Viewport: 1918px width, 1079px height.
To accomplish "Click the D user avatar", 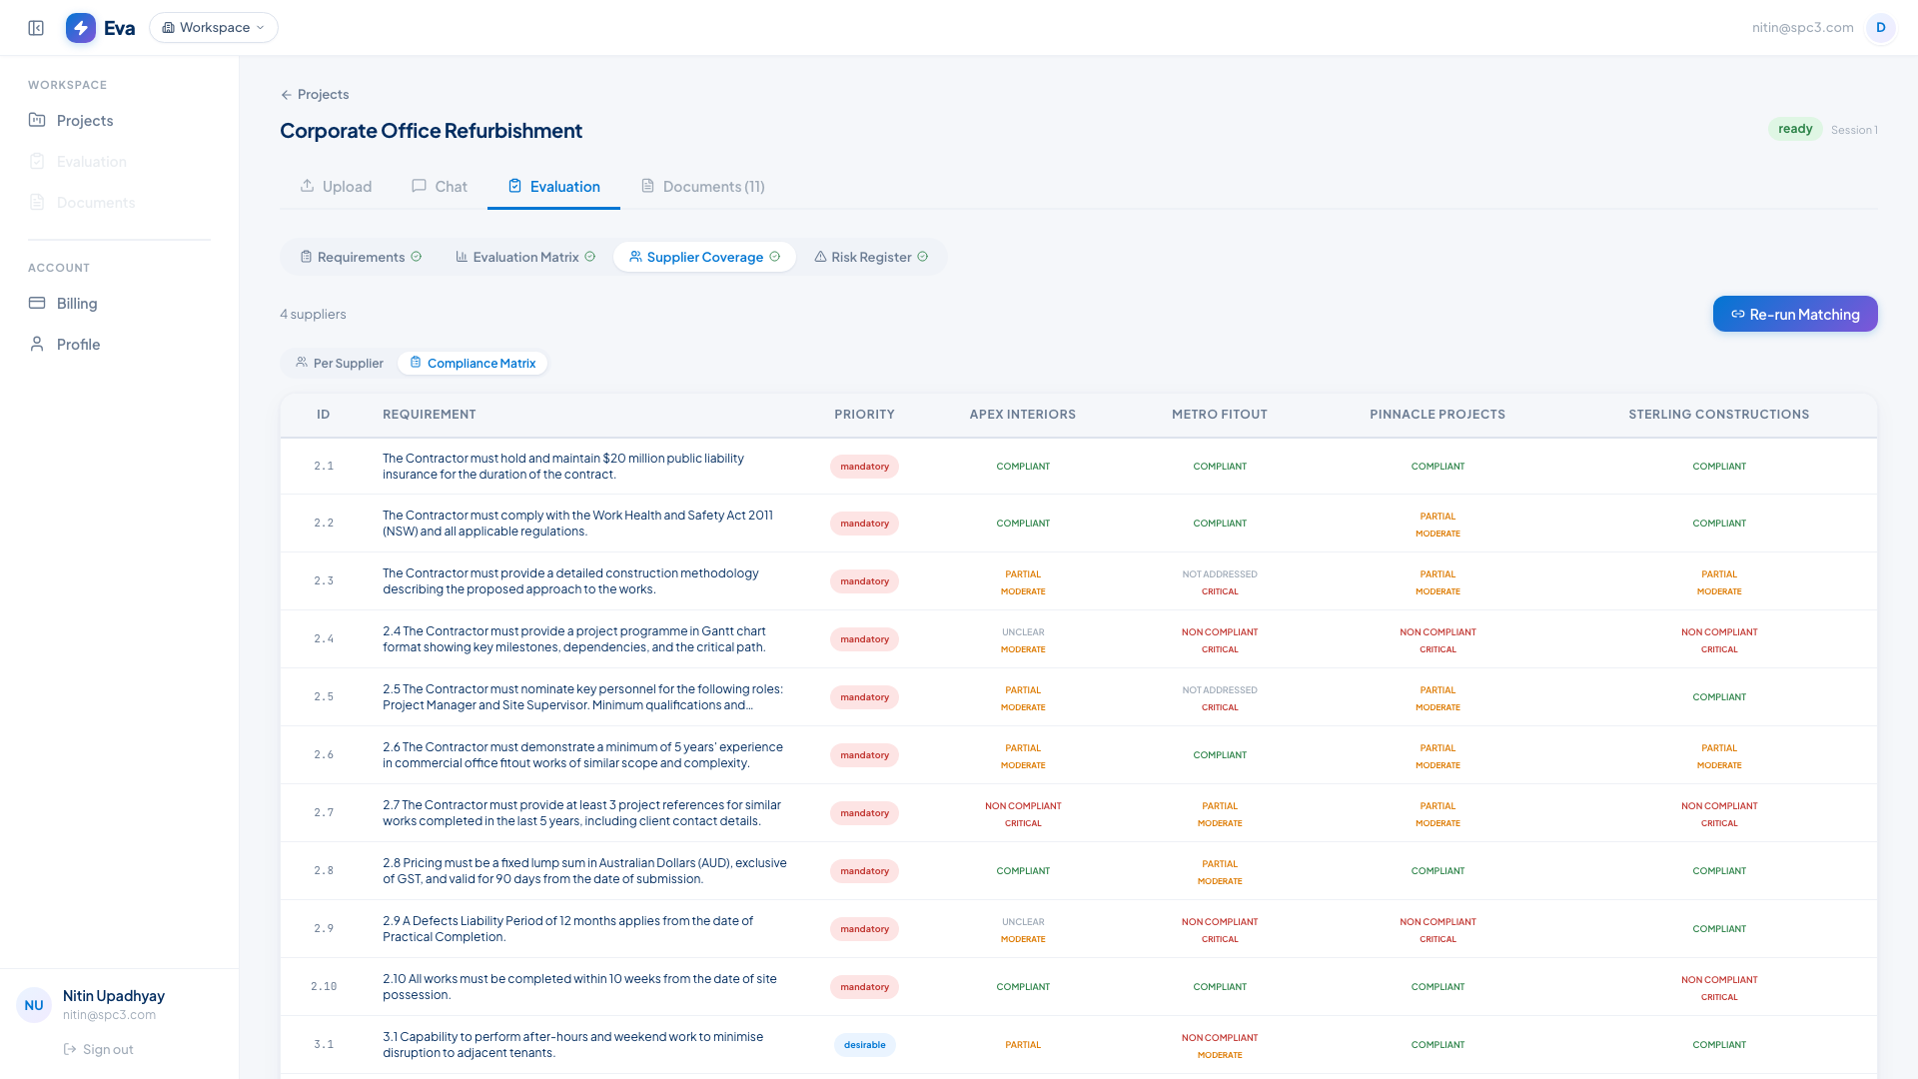I will [1880, 28].
